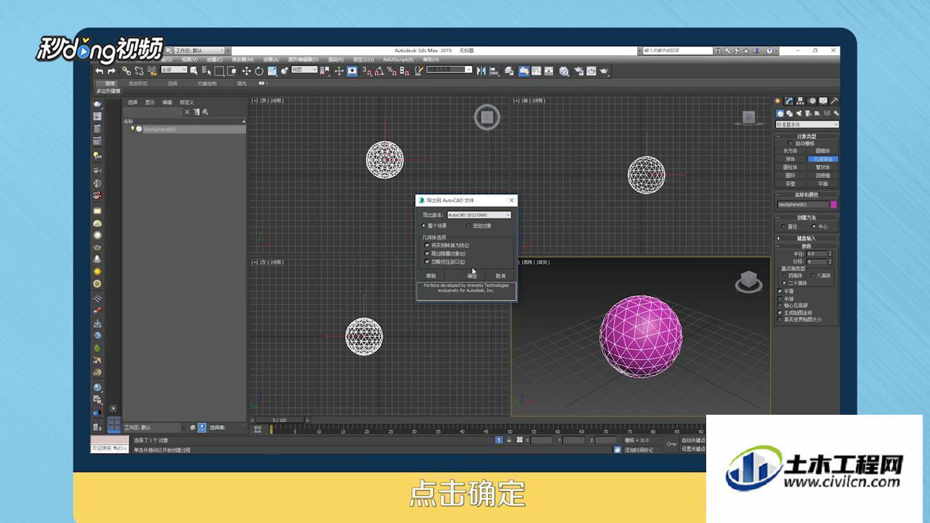The height and width of the screenshot is (523, 930).
Task: Toggle the Percent Snap icon
Action: pyautogui.click(x=391, y=70)
